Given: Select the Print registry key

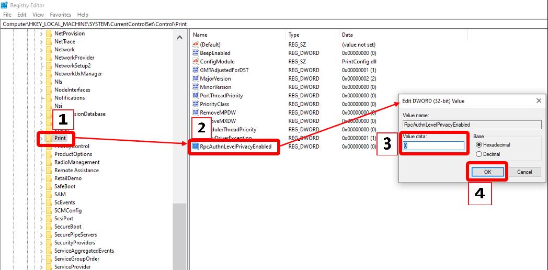Looking at the screenshot, I should pos(60,138).
